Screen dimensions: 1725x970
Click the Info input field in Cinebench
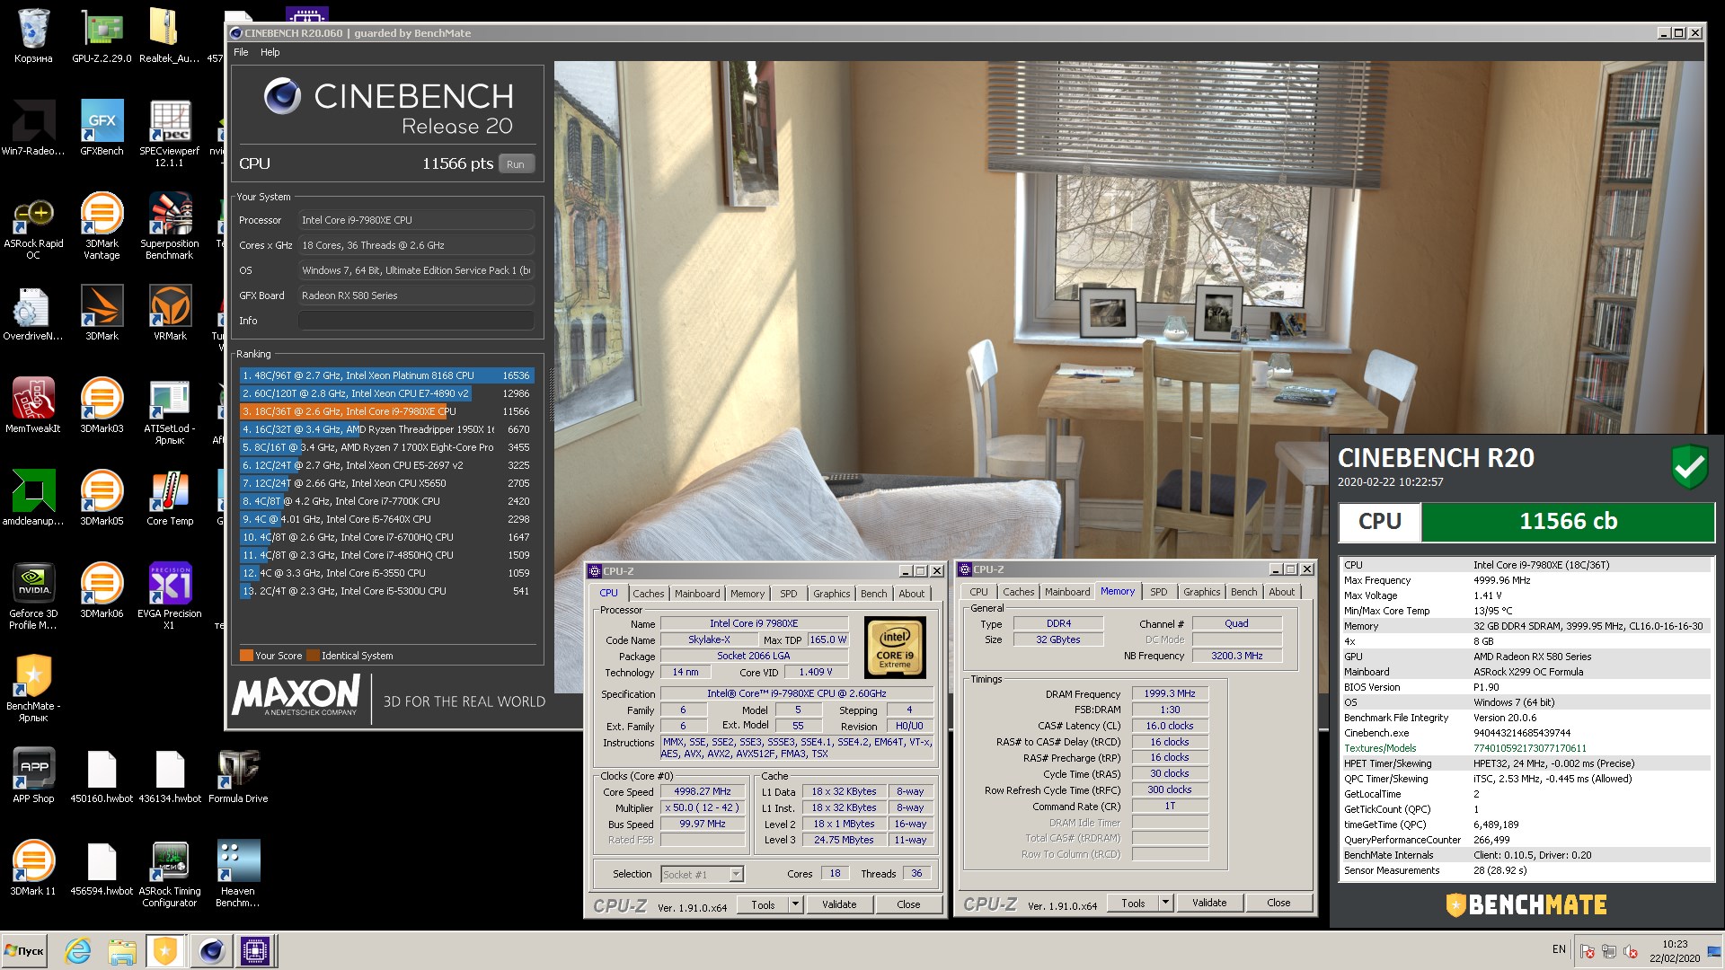[416, 321]
